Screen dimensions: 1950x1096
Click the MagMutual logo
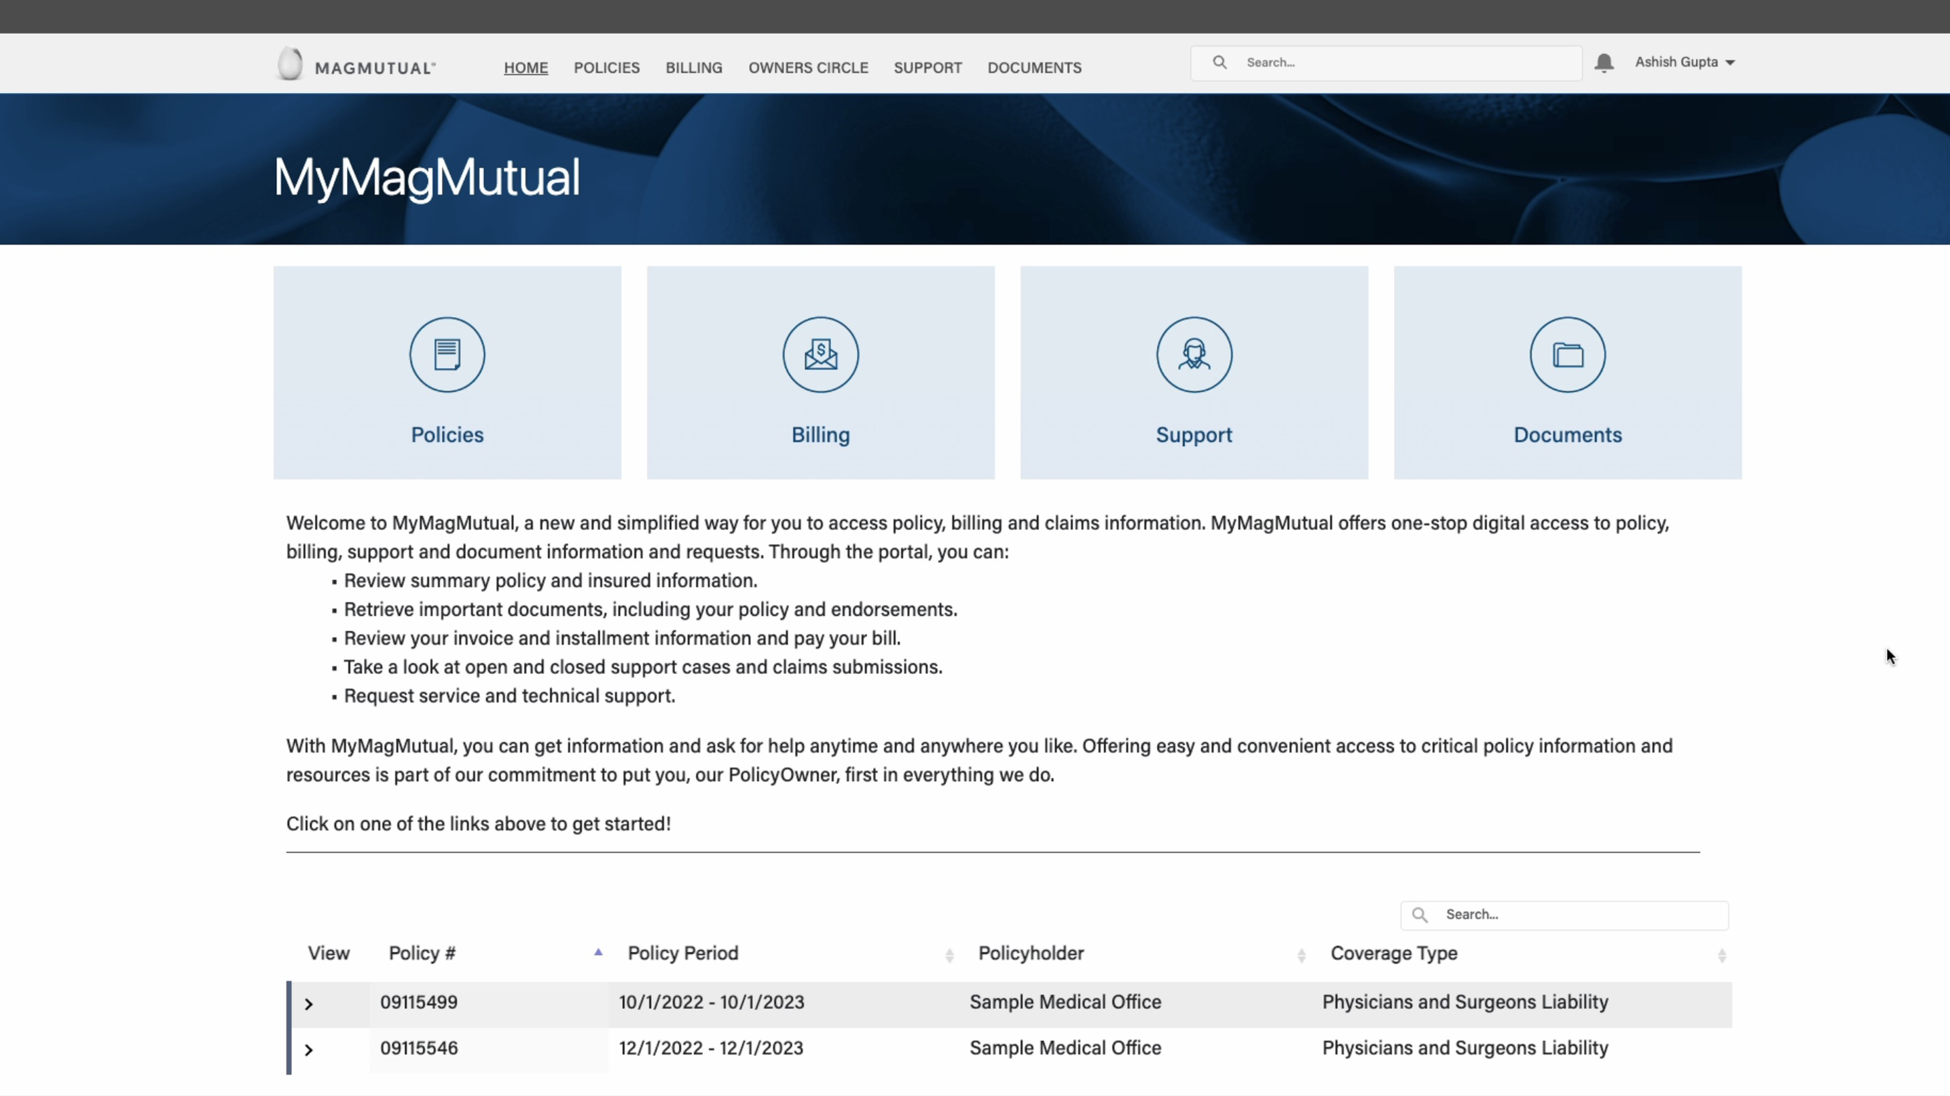click(x=356, y=64)
